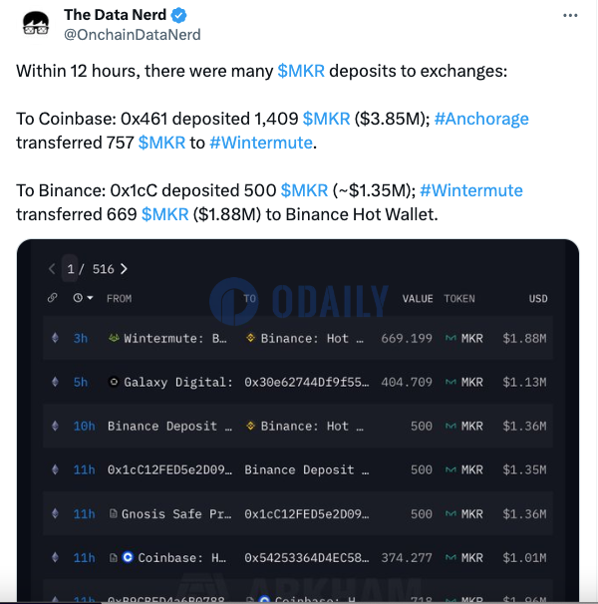
Task: Go to previous page of transactions
Action: point(52,269)
